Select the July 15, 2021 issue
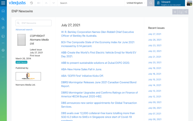Viewport: 193px width, 121px height. click(x=155, y=79)
